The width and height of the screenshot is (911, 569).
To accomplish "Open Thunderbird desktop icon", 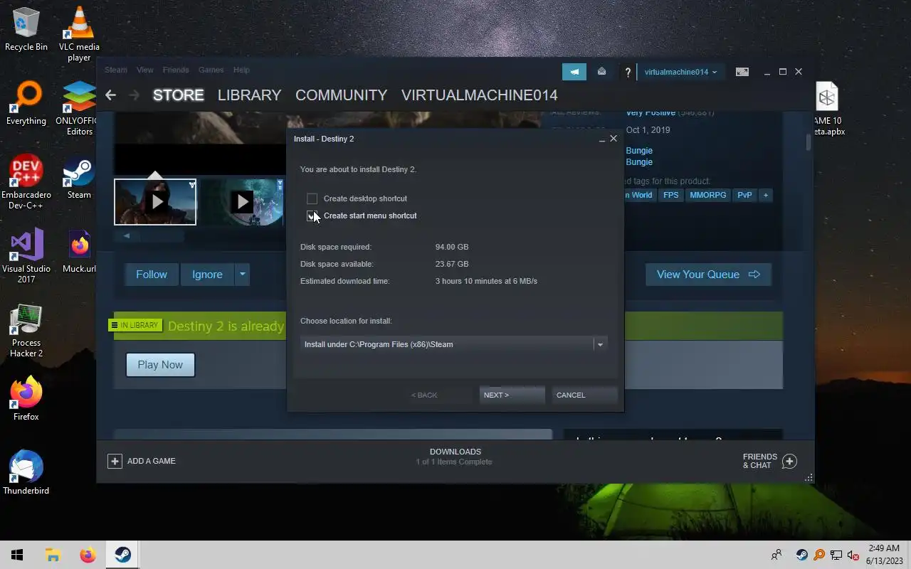I will (x=26, y=472).
